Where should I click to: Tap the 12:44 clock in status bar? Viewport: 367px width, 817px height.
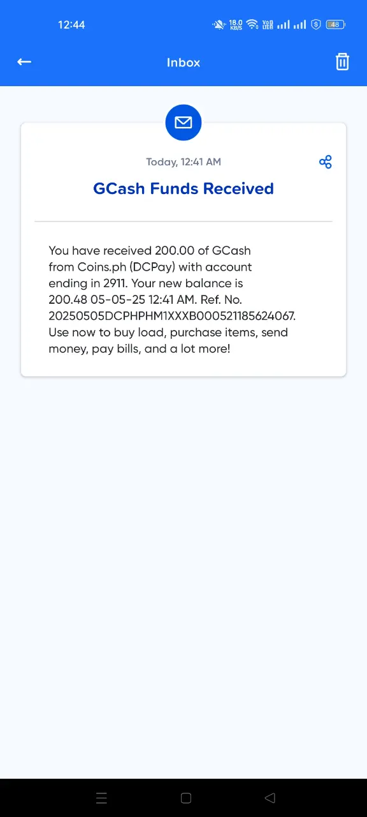[71, 25]
